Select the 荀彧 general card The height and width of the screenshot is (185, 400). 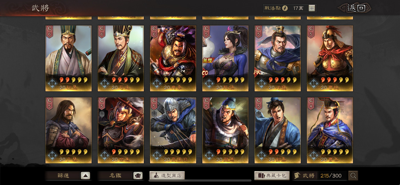click(121, 58)
